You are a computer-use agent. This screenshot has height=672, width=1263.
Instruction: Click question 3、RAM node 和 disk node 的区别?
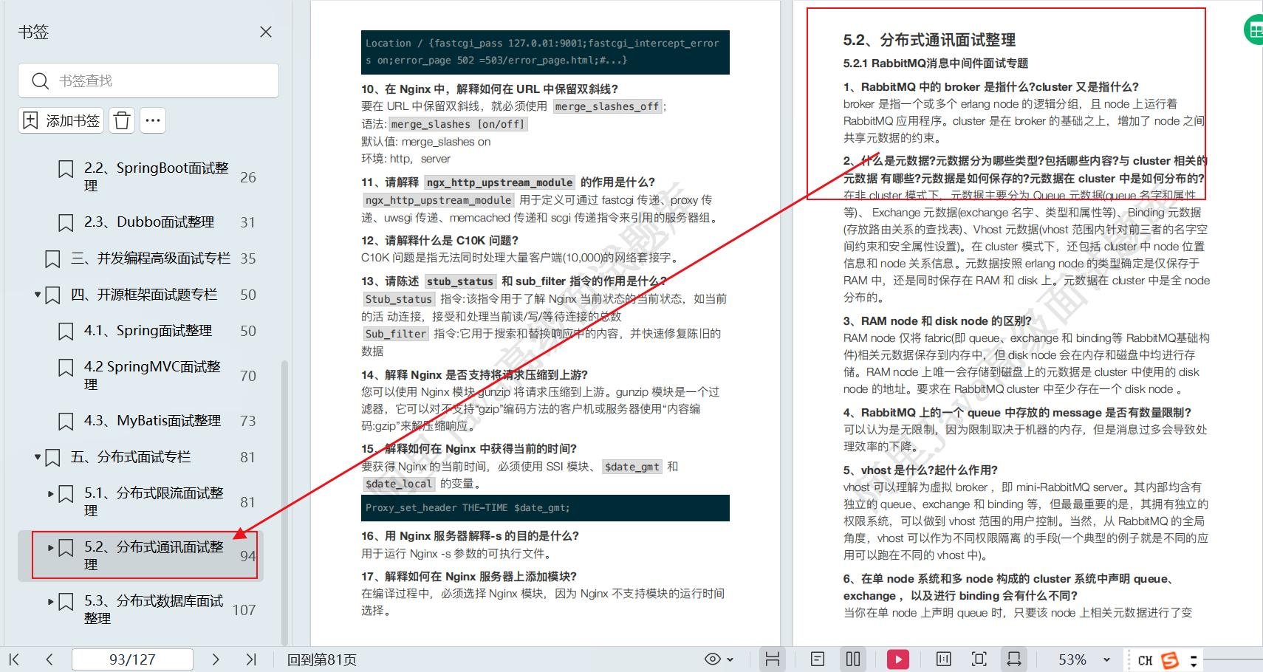(x=937, y=321)
